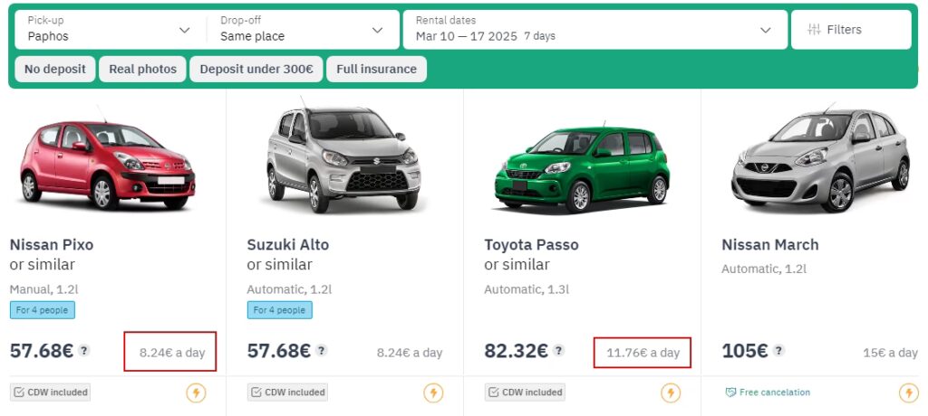The image size is (928, 416).
Task: Click help icon next to Suzuki Alto 57.68€ price
Action: coord(322,351)
